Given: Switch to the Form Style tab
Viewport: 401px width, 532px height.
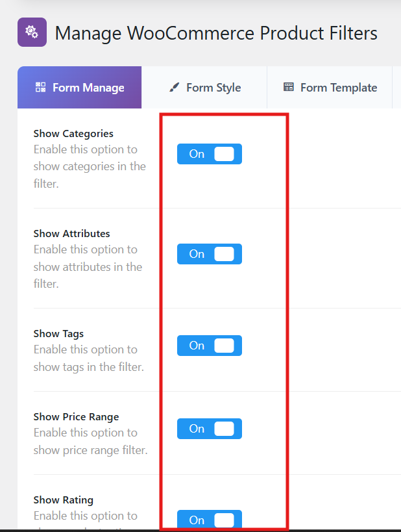Looking at the screenshot, I should pyautogui.click(x=204, y=88).
